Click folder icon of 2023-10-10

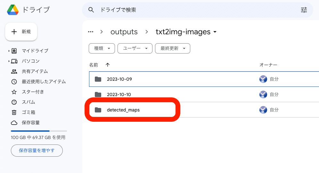point(98,95)
